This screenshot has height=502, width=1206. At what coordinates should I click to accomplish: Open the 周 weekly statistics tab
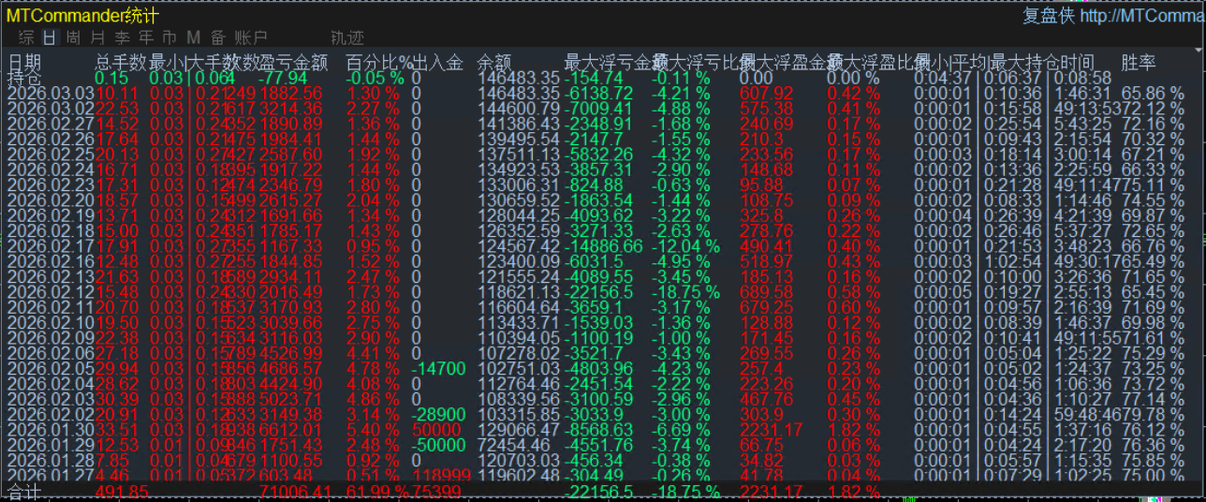74,38
